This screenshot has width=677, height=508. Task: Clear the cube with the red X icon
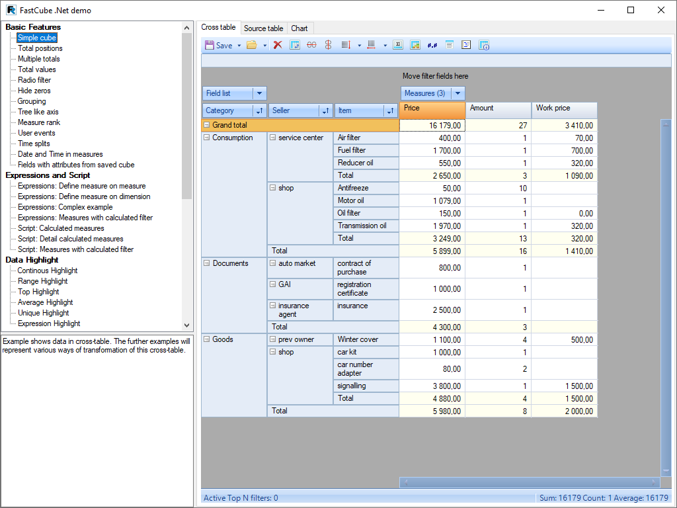click(277, 45)
